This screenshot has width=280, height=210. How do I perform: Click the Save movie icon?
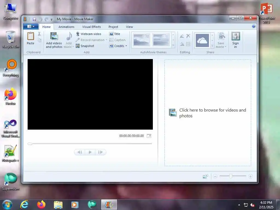point(221,36)
